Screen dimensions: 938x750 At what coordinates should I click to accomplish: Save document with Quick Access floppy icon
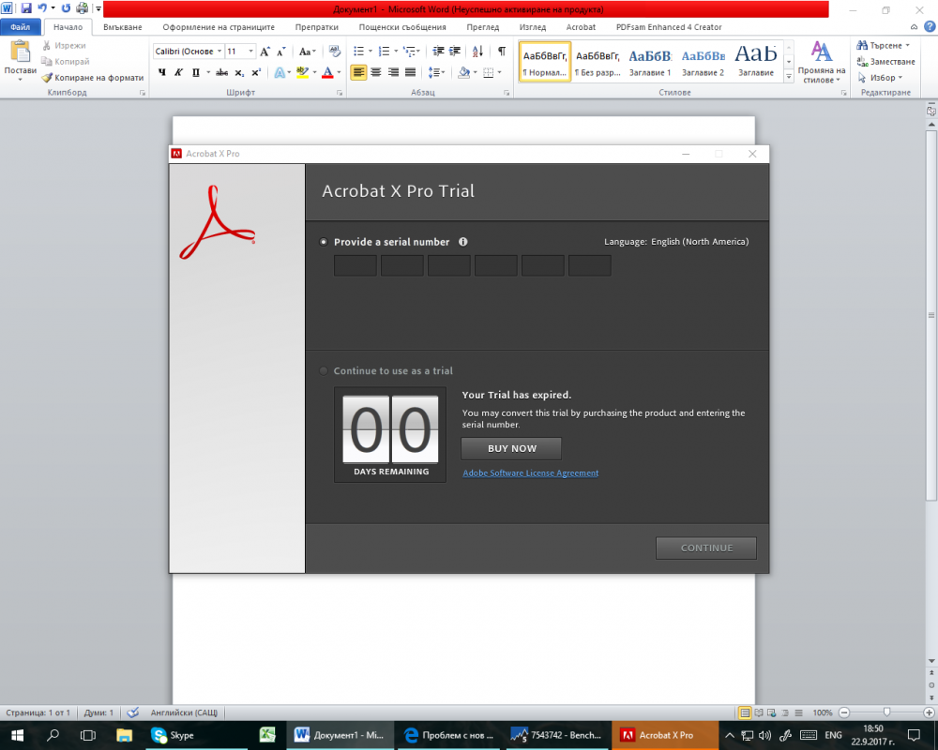[x=26, y=8]
